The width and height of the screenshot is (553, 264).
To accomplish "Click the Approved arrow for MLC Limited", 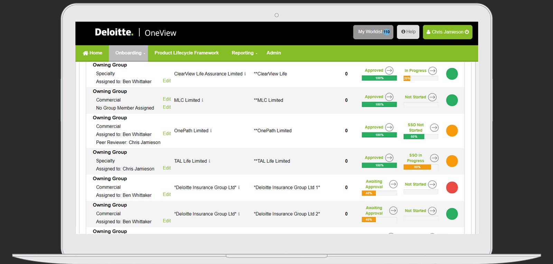I will 390,97.
